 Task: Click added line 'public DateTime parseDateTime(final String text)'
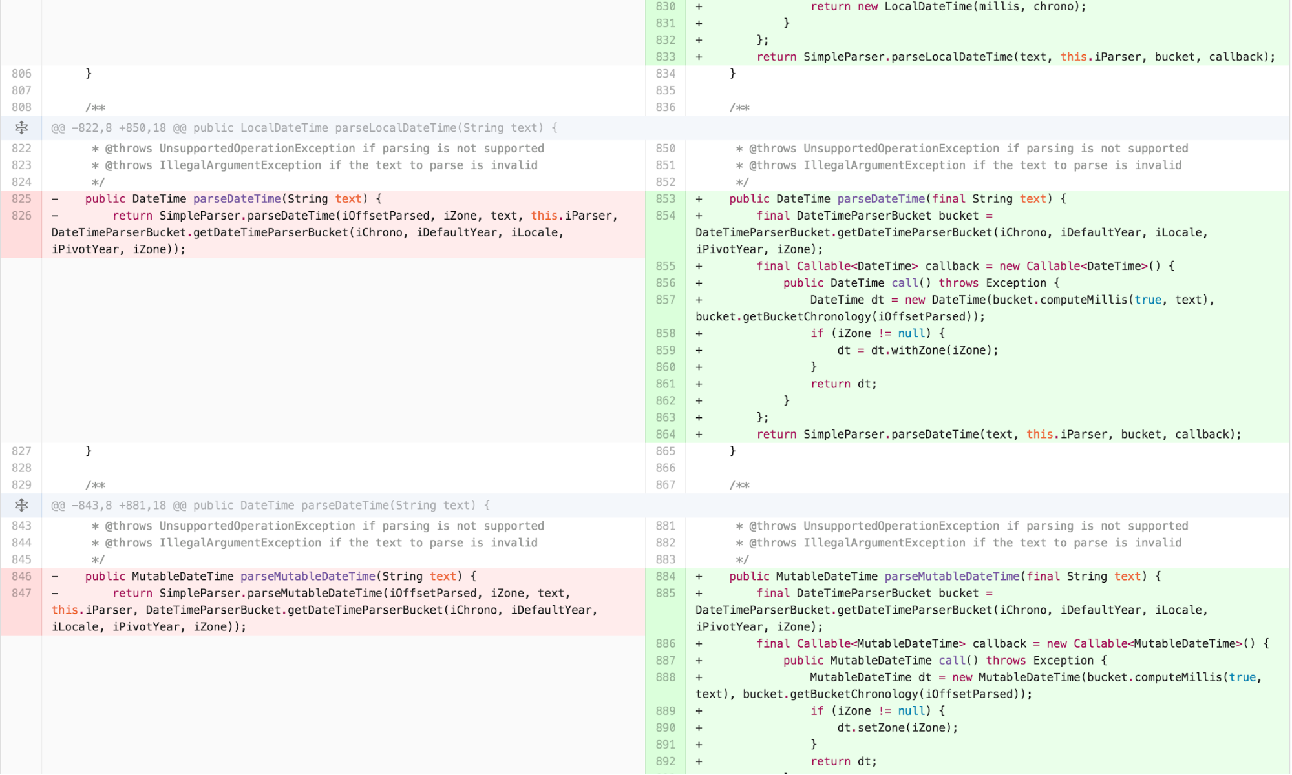[x=898, y=199]
